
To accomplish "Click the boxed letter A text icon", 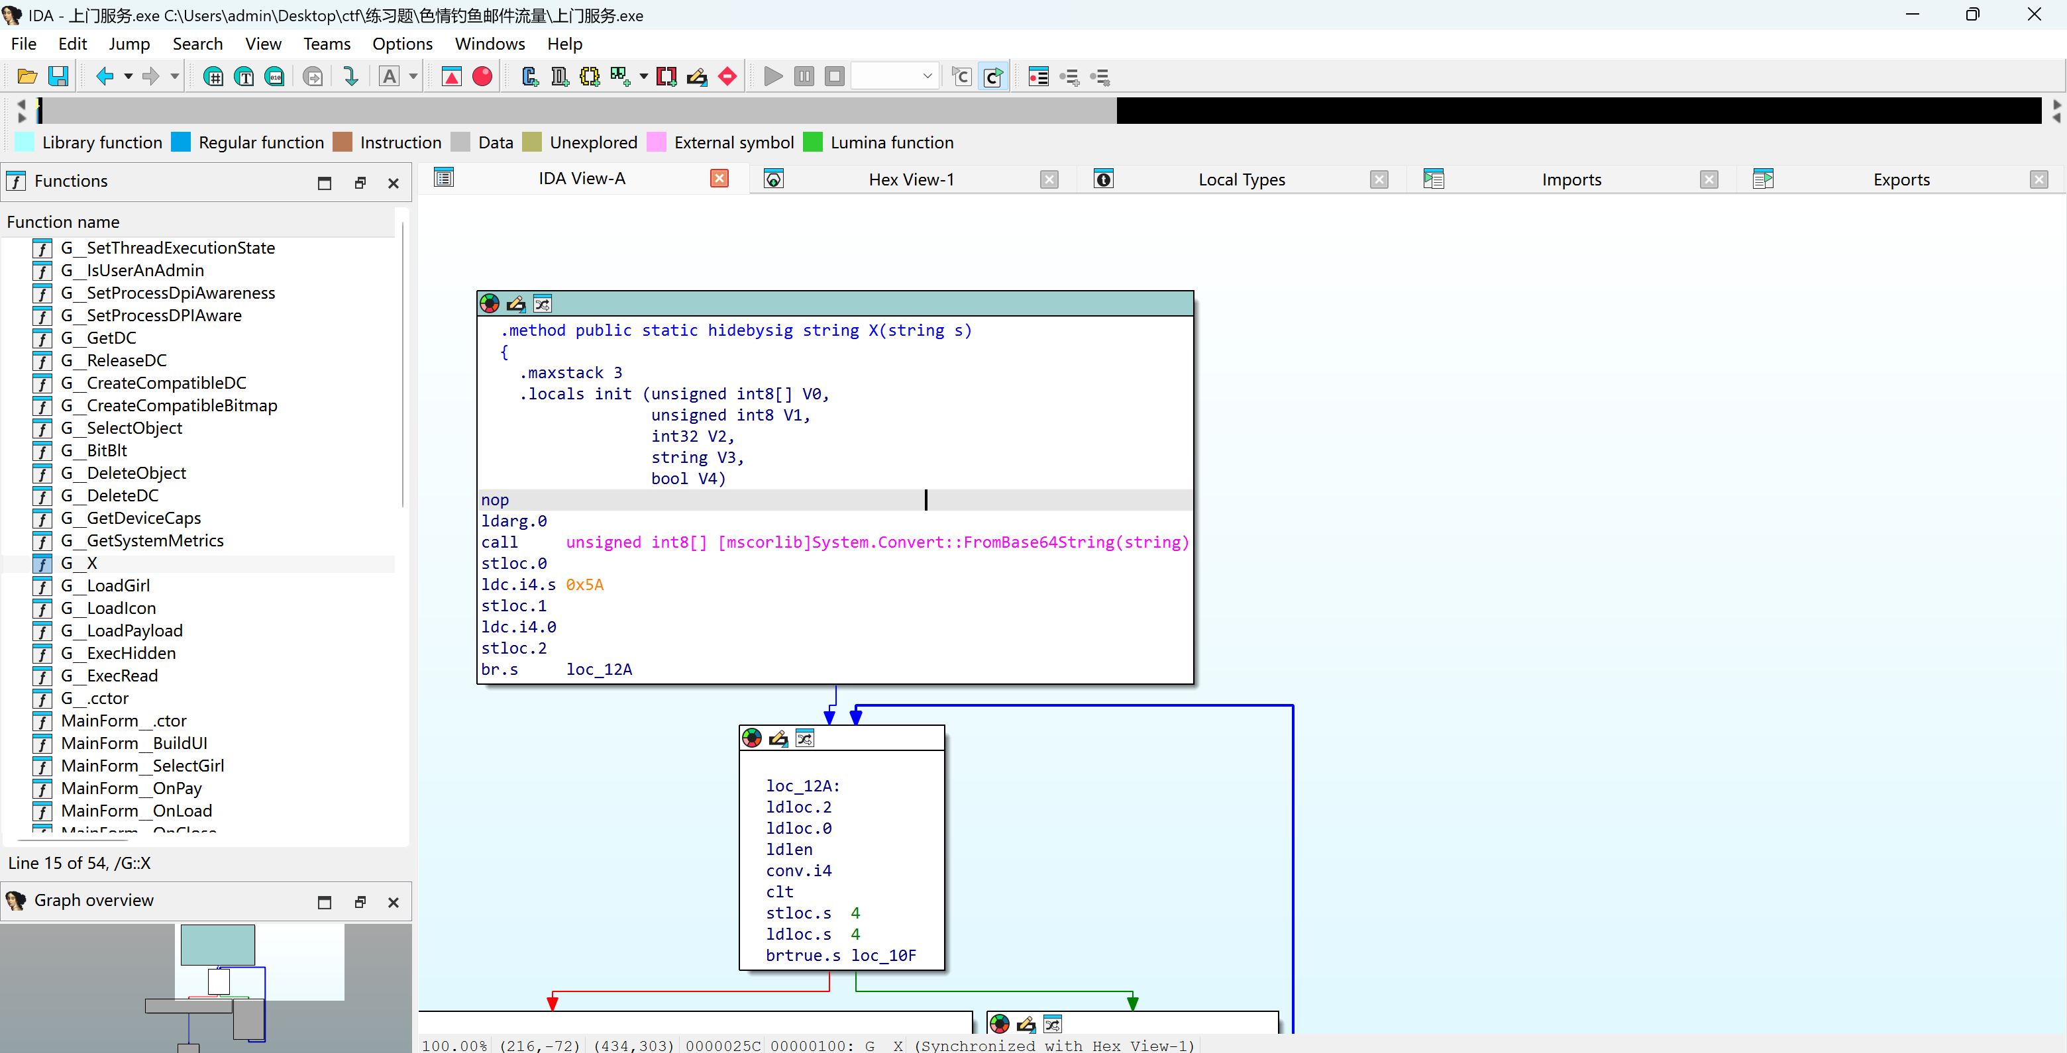I will point(389,77).
